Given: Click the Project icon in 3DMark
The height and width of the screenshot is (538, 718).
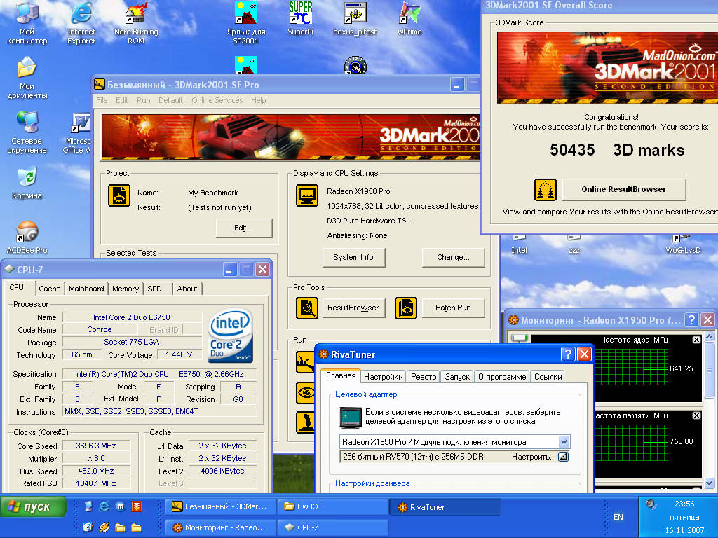Looking at the screenshot, I should click(119, 196).
